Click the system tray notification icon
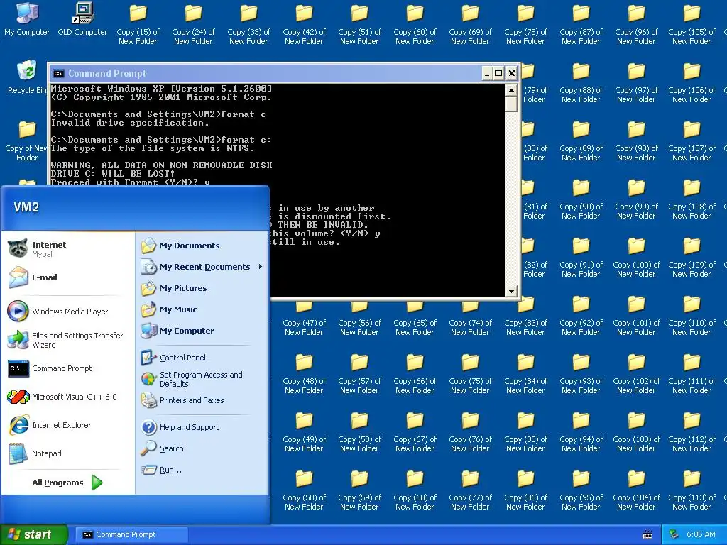 click(674, 535)
